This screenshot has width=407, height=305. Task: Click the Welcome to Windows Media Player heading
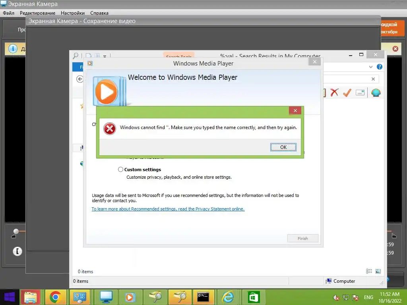click(182, 77)
